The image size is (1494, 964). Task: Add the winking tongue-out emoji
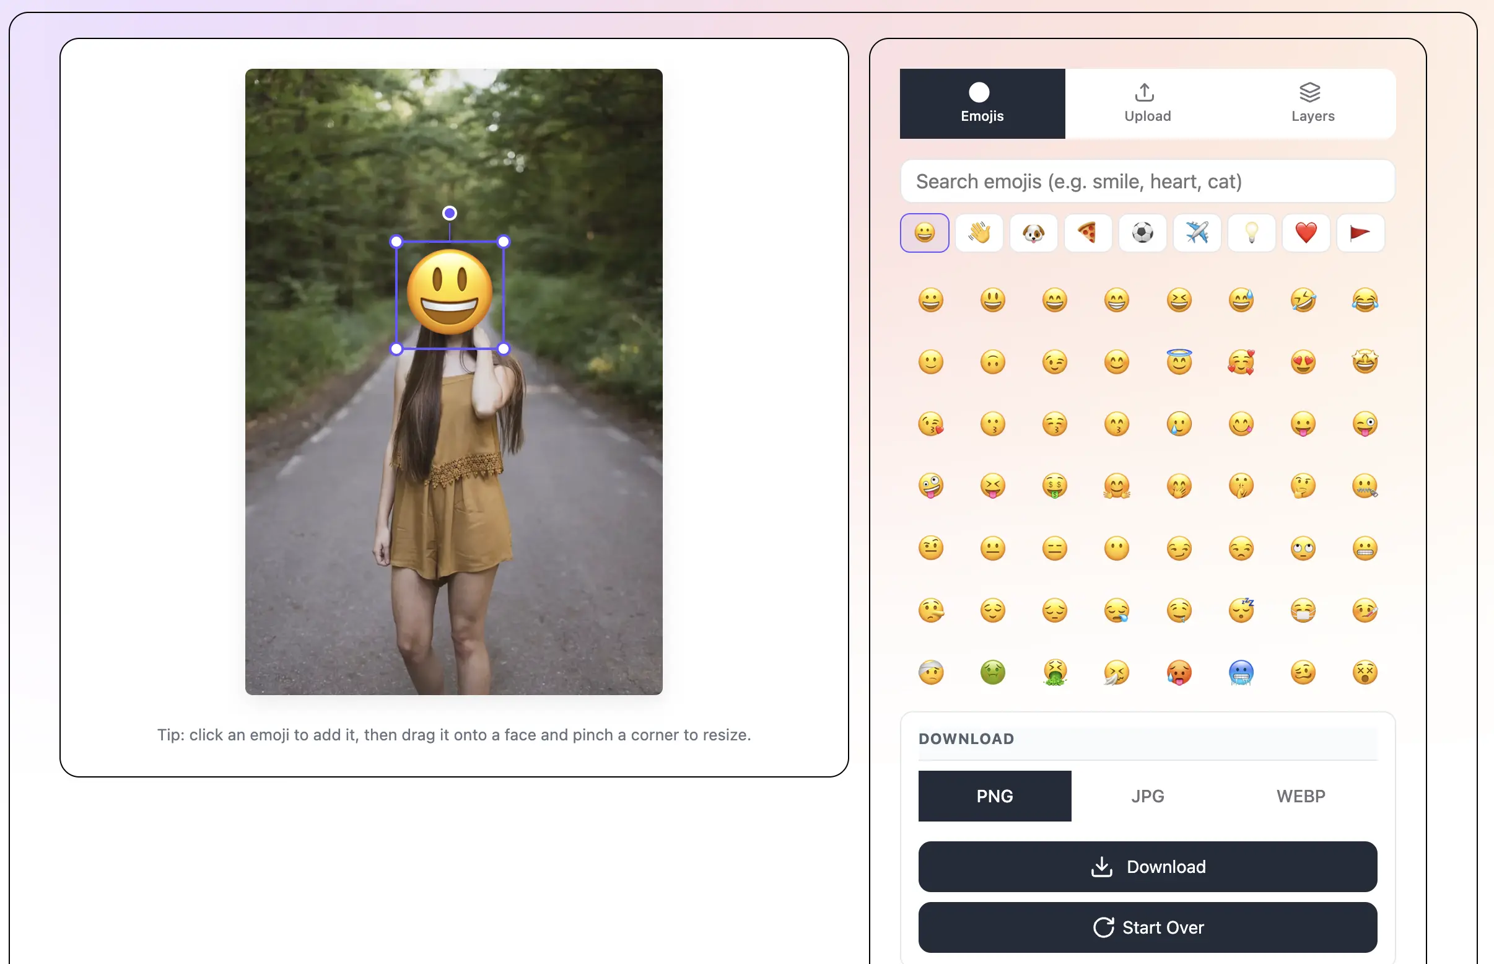1365,424
